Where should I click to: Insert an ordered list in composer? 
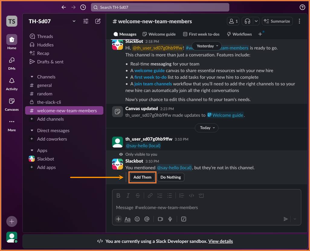160,195
